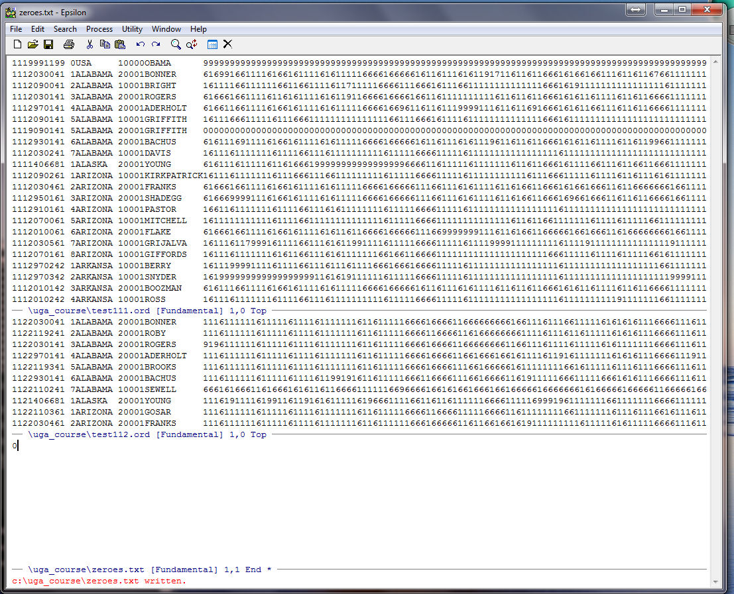Undo the last edit via toolbar arrow
This screenshot has height=594, width=734.
pyautogui.click(x=141, y=44)
